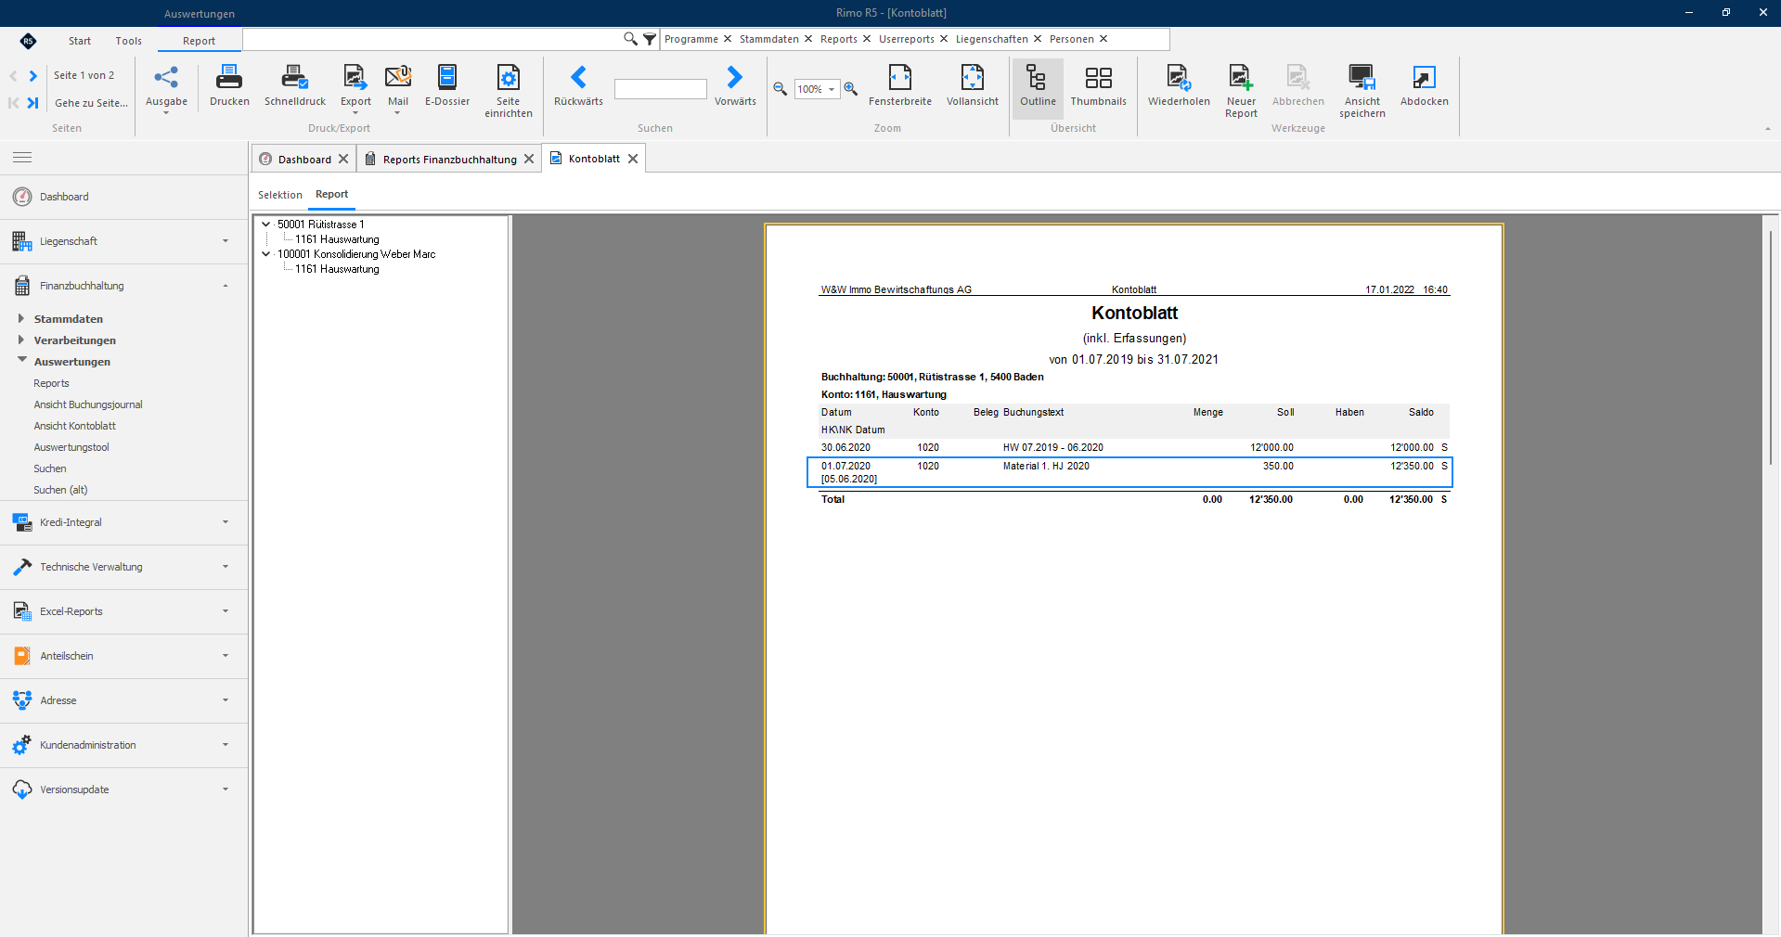Create a Neuer Report
This screenshot has width=1781, height=937.
pyautogui.click(x=1241, y=91)
